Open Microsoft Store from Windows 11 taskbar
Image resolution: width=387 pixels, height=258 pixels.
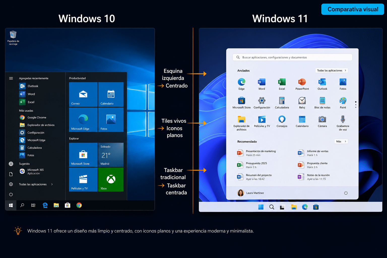[316, 207]
